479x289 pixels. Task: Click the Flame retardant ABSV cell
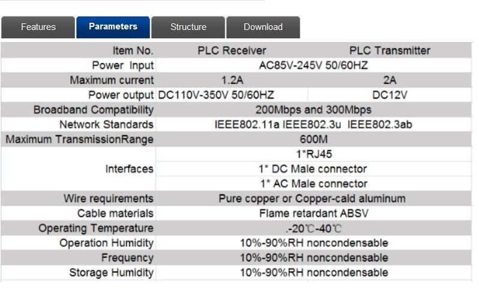313,213
